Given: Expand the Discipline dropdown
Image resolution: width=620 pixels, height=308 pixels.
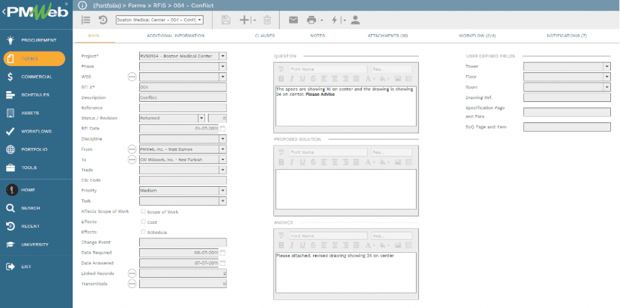Looking at the screenshot, I should click(x=223, y=139).
